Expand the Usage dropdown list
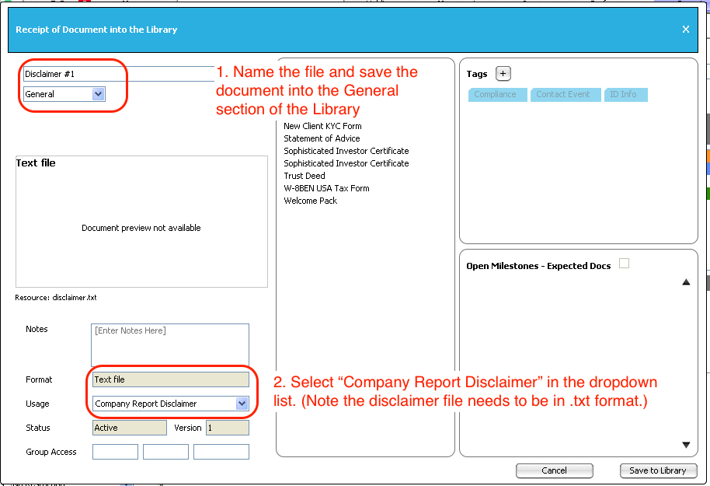This screenshot has height=486, width=710. (242, 404)
